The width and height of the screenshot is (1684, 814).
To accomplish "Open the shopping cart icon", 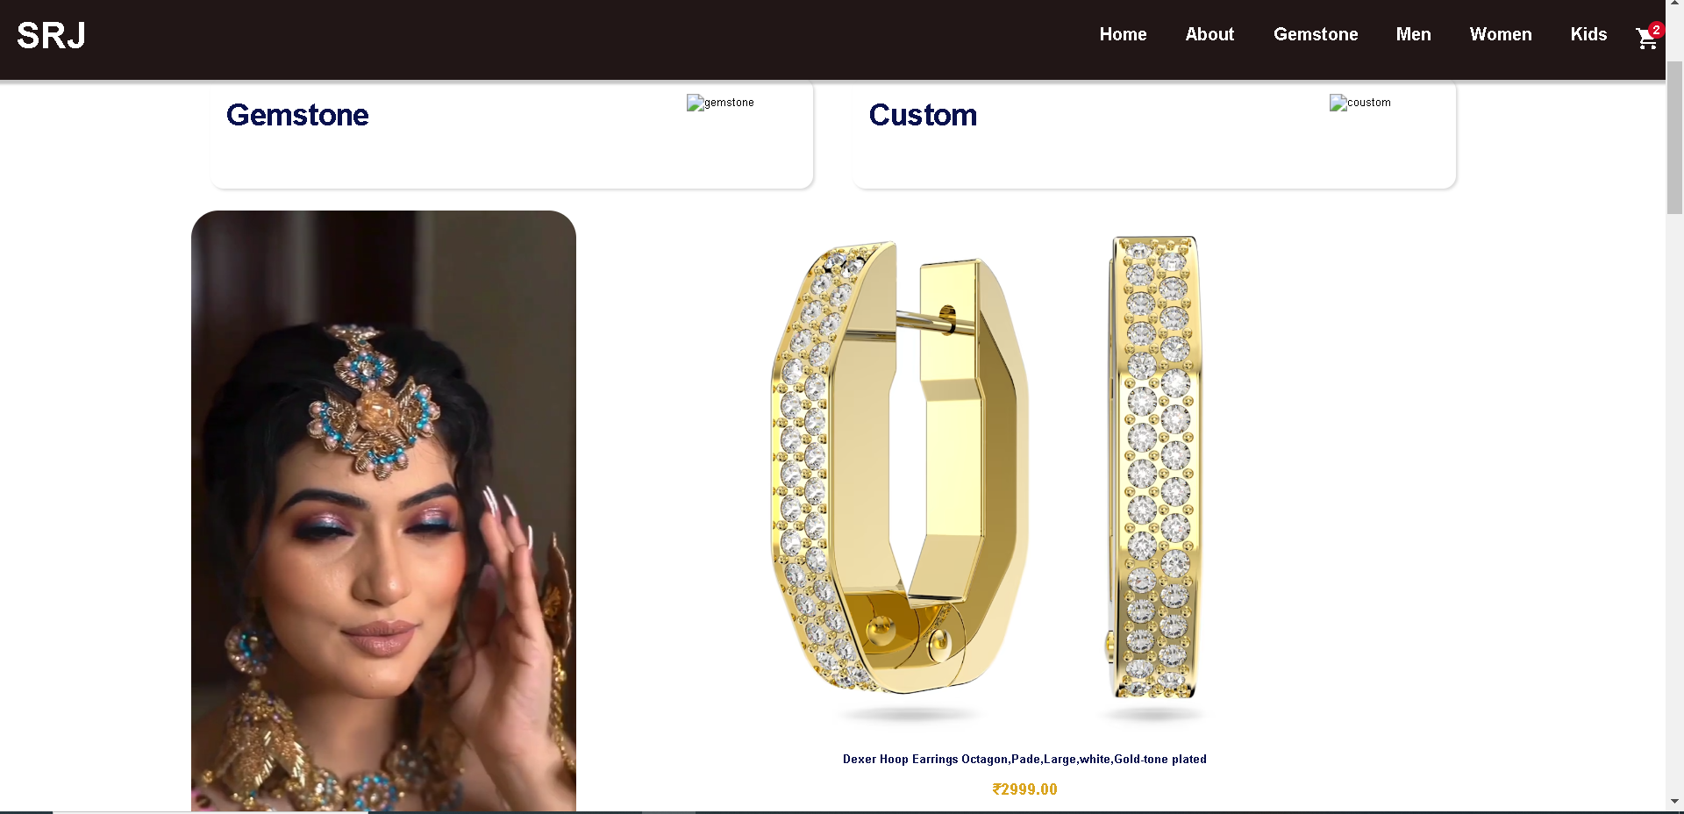I will coord(1646,38).
